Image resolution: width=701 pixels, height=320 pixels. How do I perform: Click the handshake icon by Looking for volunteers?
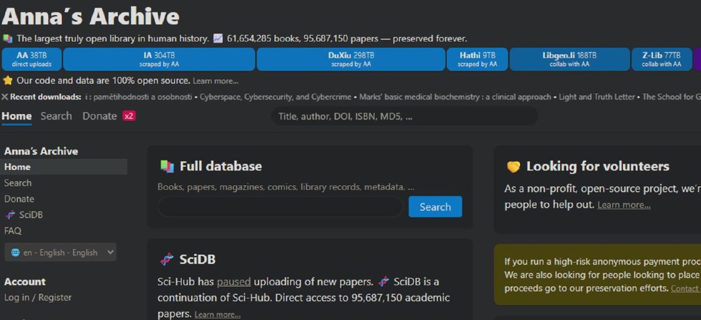pos(513,167)
